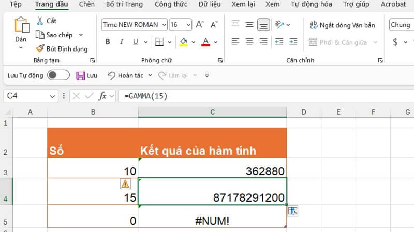The width and height of the screenshot is (414, 232).
Task: Open the customize quick access toolbar menu
Action: coord(207,75)
